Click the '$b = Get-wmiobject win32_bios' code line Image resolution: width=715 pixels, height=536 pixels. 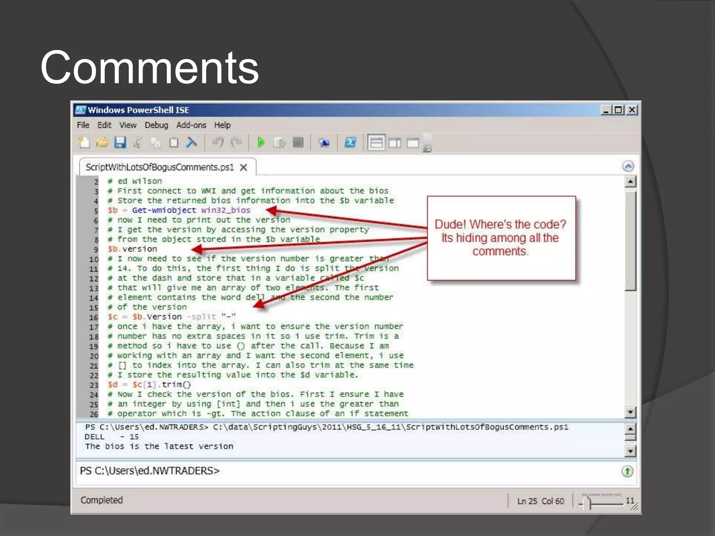tap(179, 210)
